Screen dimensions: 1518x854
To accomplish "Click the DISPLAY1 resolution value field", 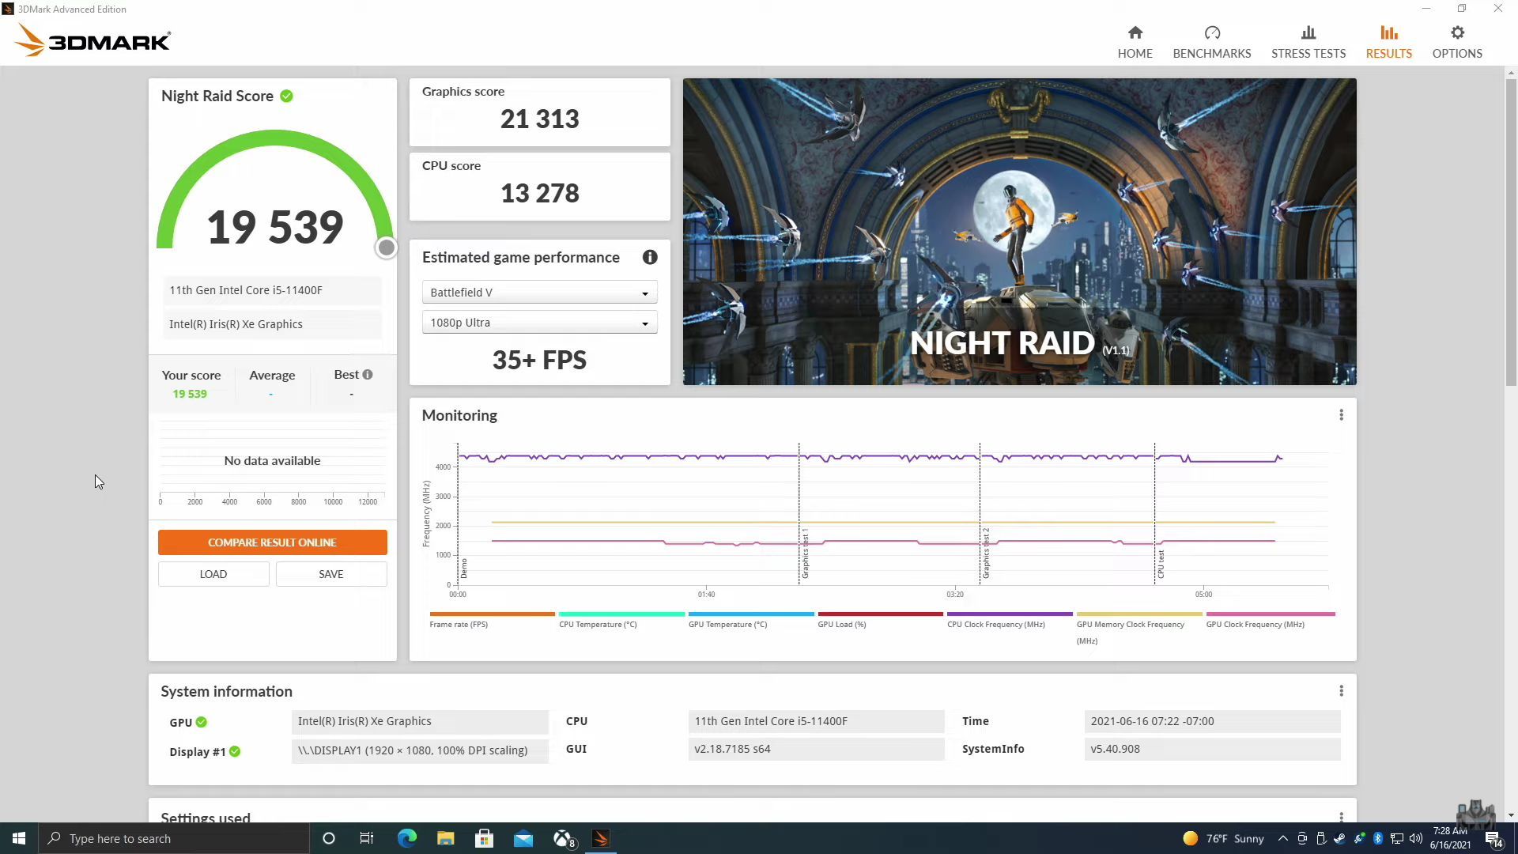I will point(420,750).
